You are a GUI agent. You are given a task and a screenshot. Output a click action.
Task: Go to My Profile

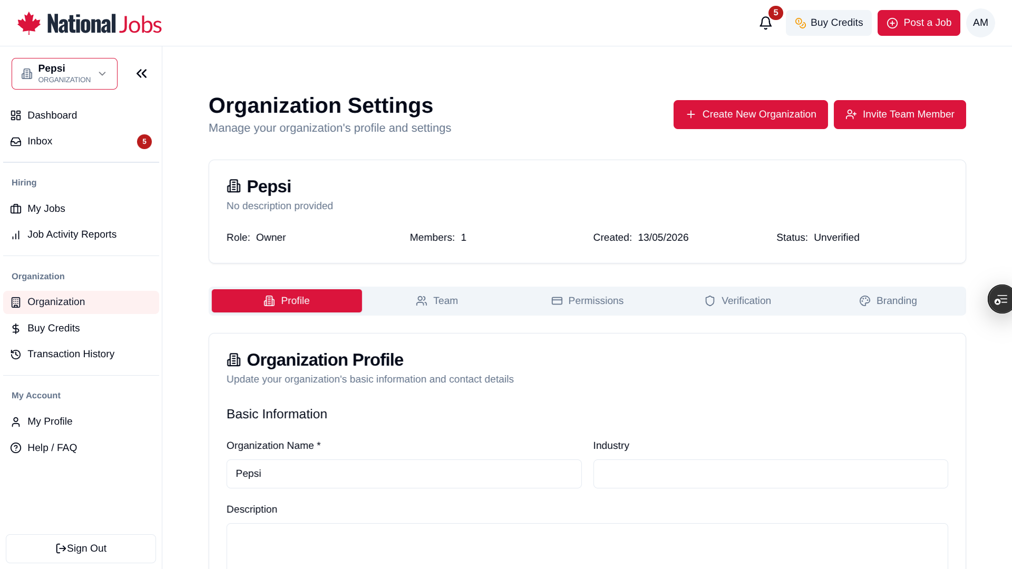(x=81, y=421)
